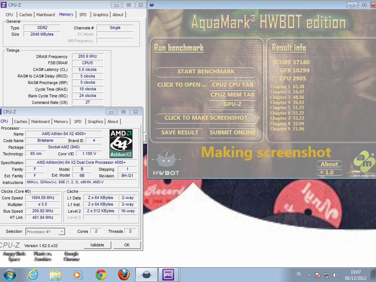
Task: Launch Internet Explorer from taskbar
Action: pyautogui.click(x=33, y=275)
